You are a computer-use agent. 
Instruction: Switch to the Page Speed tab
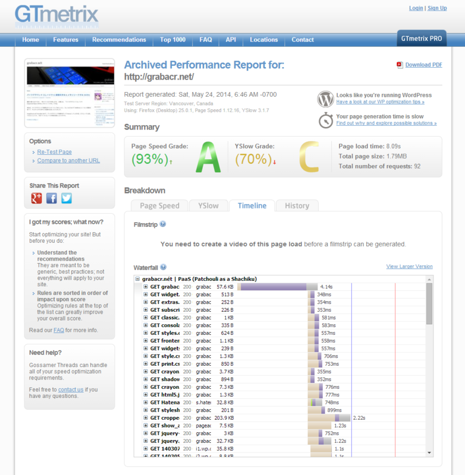[159, 205]
